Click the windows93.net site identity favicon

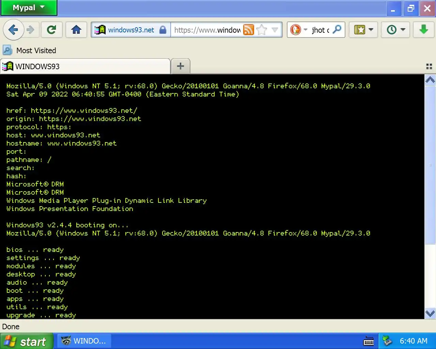(100, 30)
